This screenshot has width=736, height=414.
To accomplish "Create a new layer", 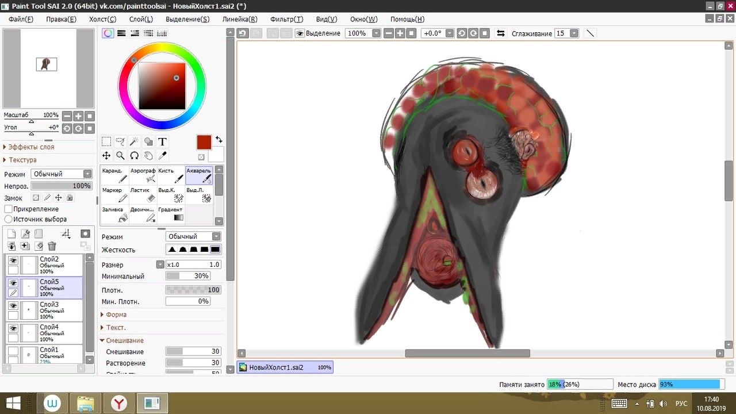I will [11, 233].
